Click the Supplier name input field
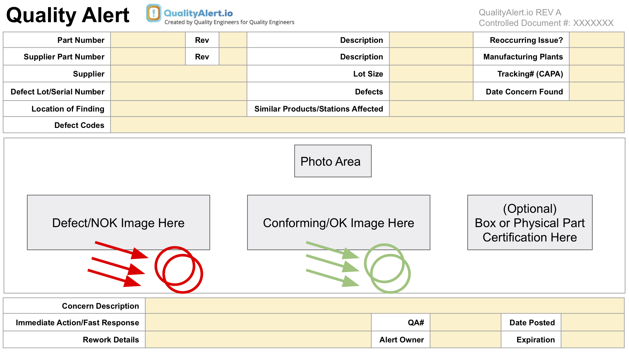Screen dimensions: 629x354 coord(179,74)
